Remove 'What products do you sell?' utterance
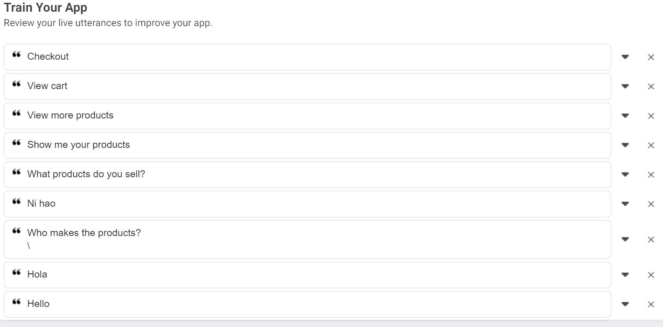This screenshot has height=327, width=663. [x=651, y=175]
